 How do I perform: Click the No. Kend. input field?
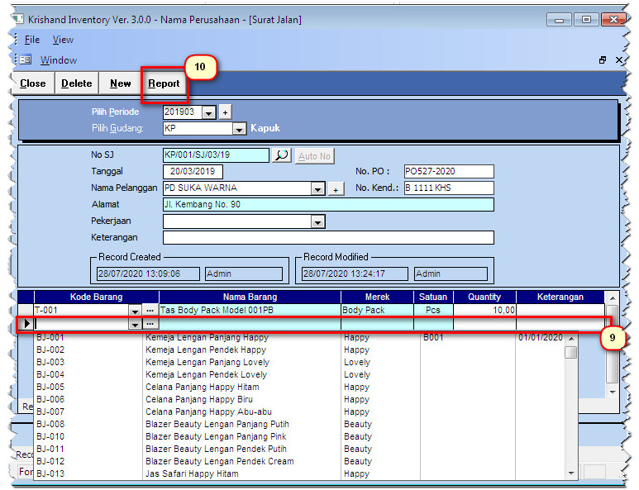pyautogui.click(x=449, y=188)
